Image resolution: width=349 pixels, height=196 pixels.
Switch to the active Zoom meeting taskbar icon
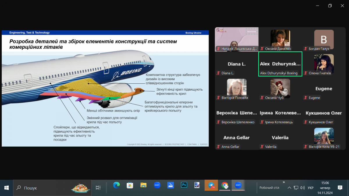click(x=238, y=185)
